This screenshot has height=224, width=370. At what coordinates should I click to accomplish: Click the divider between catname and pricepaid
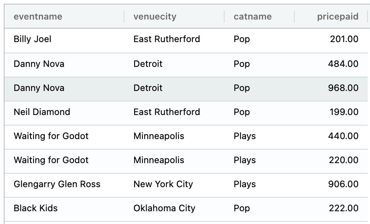pos(294,17)
